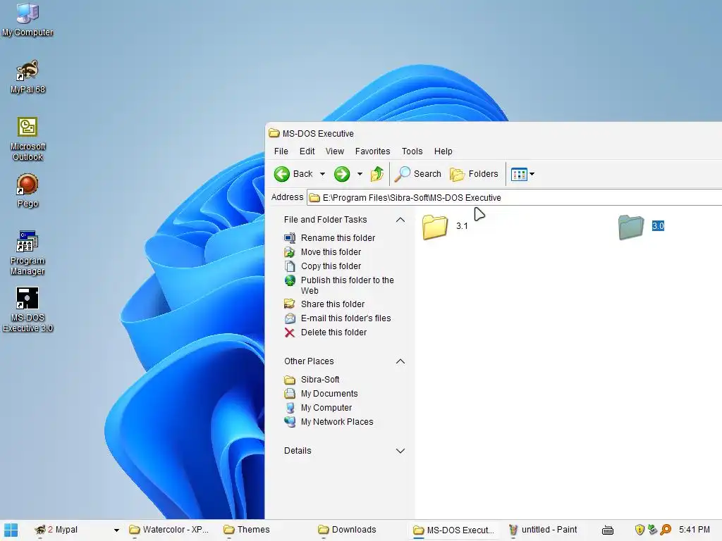Click the green Forward arrow
Viewport: 722px width, 541px height.
pos(342,174)
